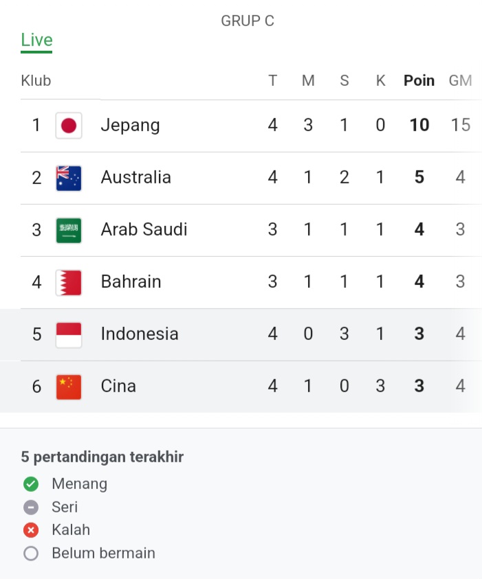
Task: Click the Bahrain flag icon
Action: 69,282
